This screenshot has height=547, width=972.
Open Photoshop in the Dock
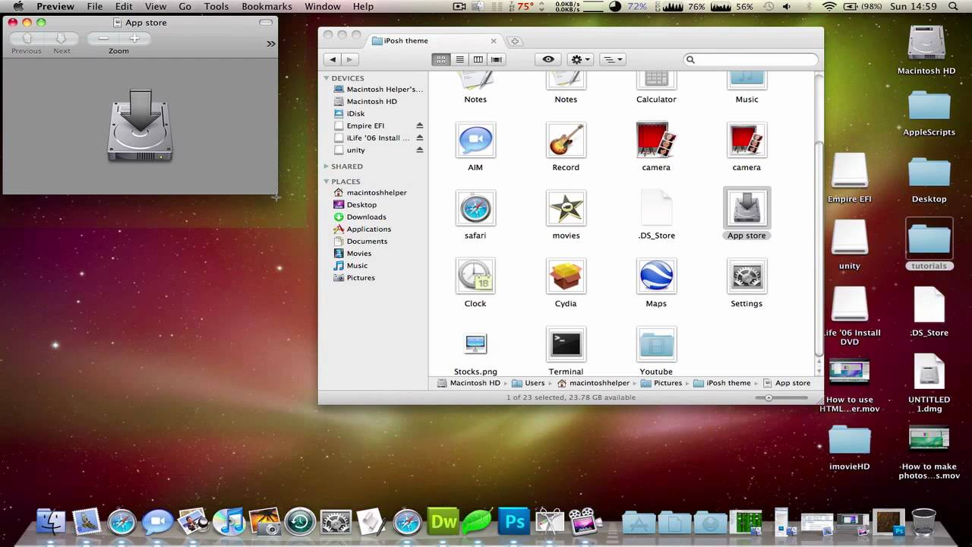pyautogui.click(x=515, y=522)
